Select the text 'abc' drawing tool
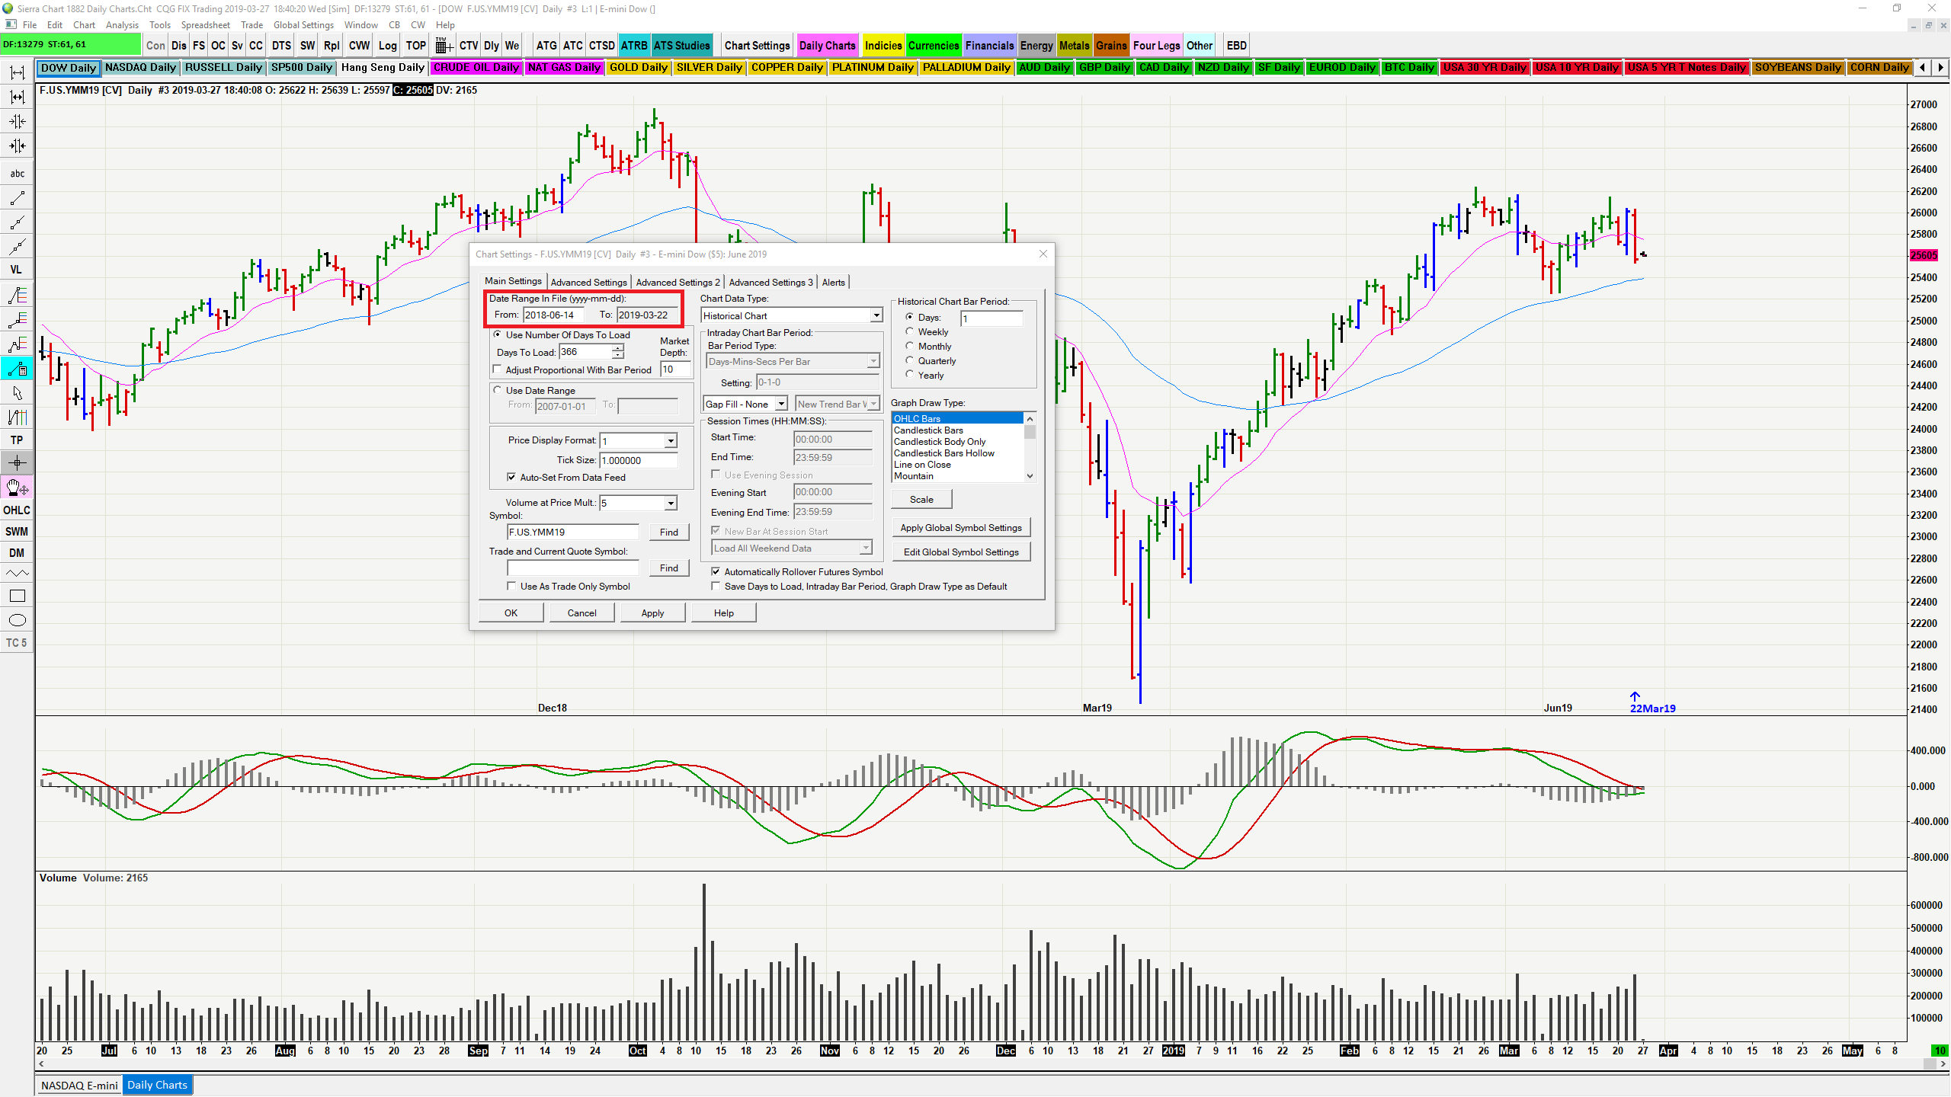The width and height of the screenshot is (1951, 1097). (17, 174)
